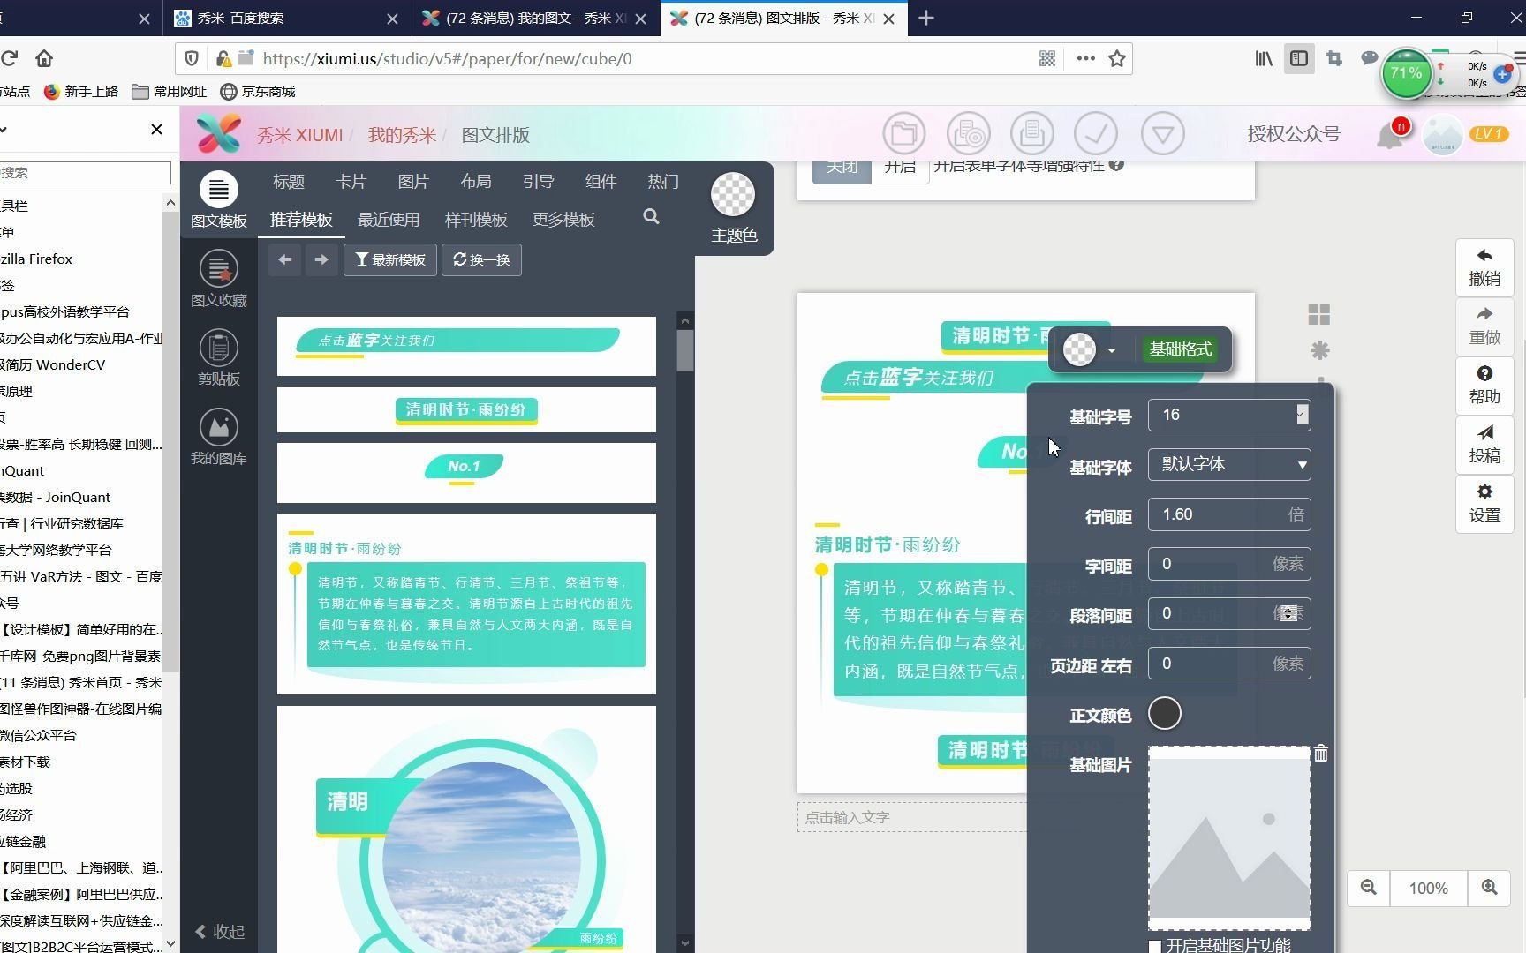The height and width of the screenshot is (953, 1526).
Task: Click 授权公众号 link
Action: [1294, 134]
